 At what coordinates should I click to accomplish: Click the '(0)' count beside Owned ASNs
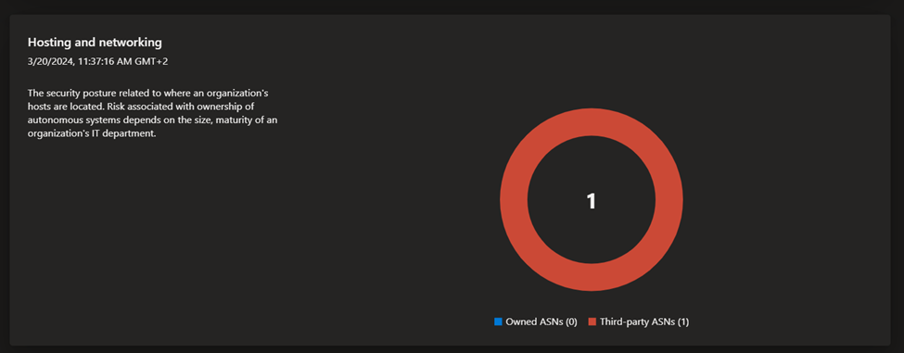tap(571, 321)
